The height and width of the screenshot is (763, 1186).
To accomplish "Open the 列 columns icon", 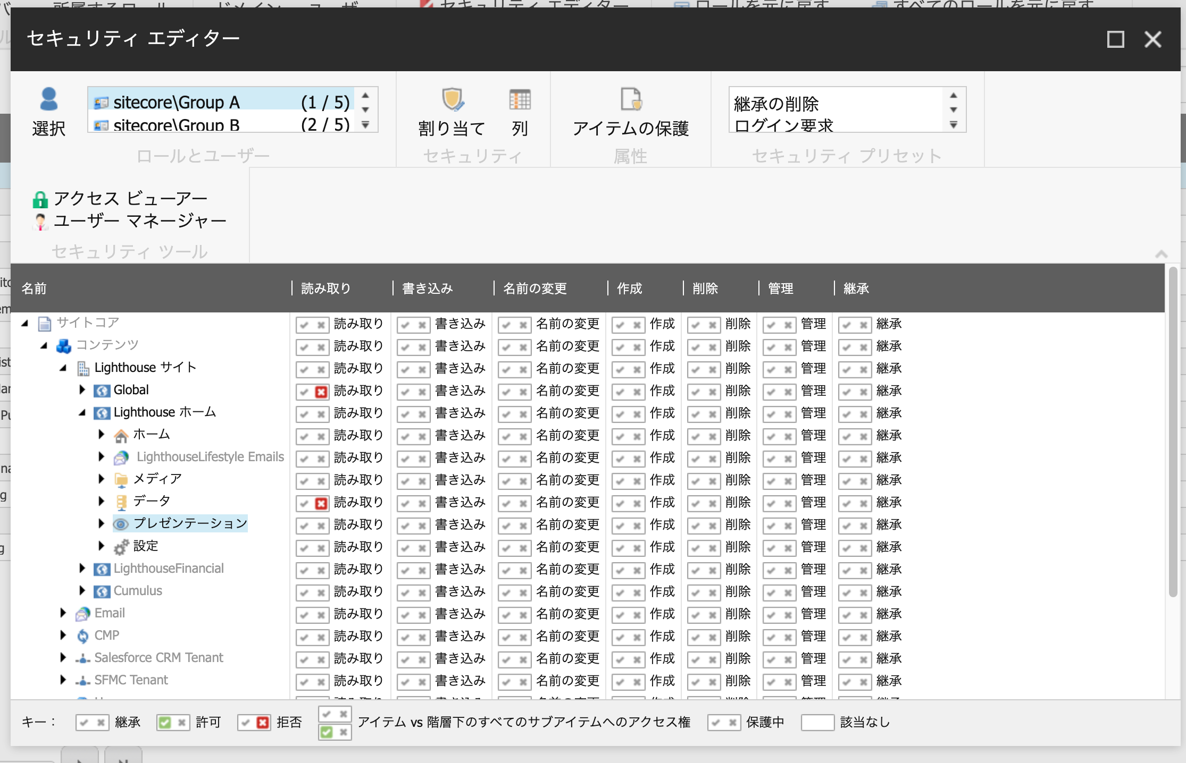I will pos(520,99).
